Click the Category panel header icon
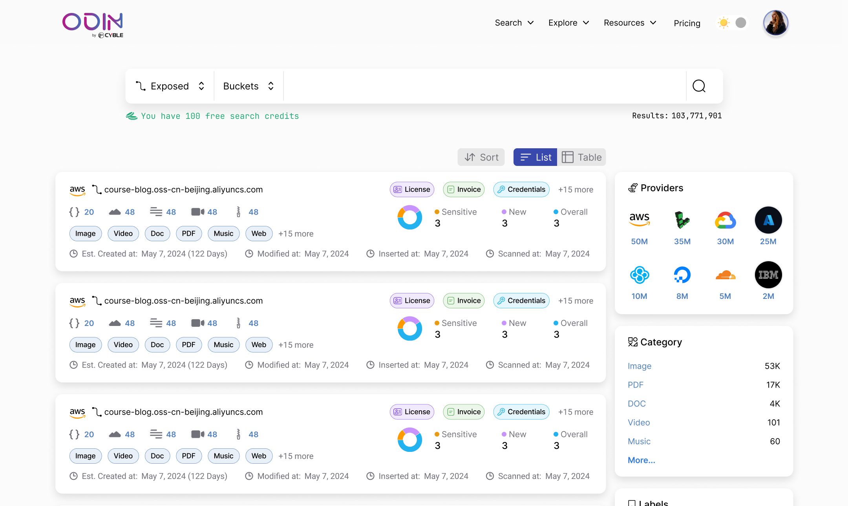This screenshot has width=848, height=506. coord(632,342)
